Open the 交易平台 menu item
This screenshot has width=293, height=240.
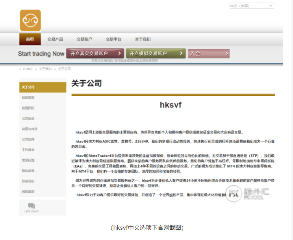(x=113, y=39)
